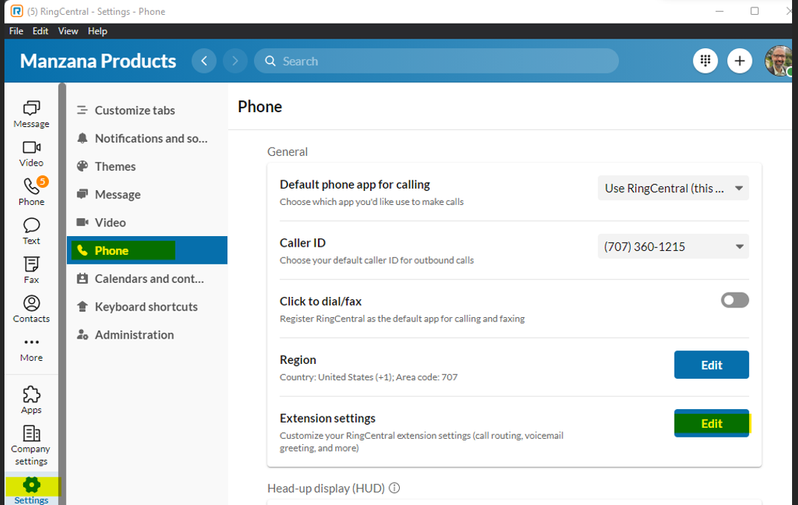Select Video settings section

click(147, 222)
